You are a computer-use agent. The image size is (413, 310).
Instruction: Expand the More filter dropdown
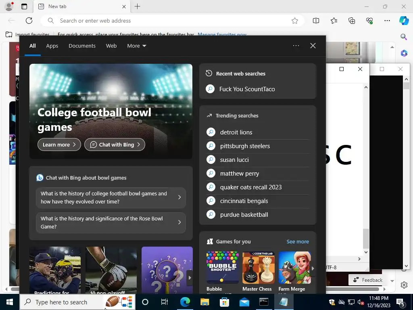click(136, 46)
